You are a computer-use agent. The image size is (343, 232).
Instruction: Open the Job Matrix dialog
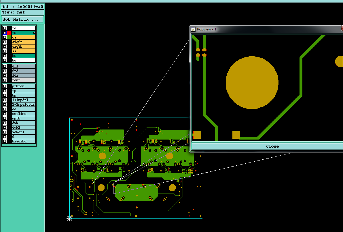tap(22, 20)
